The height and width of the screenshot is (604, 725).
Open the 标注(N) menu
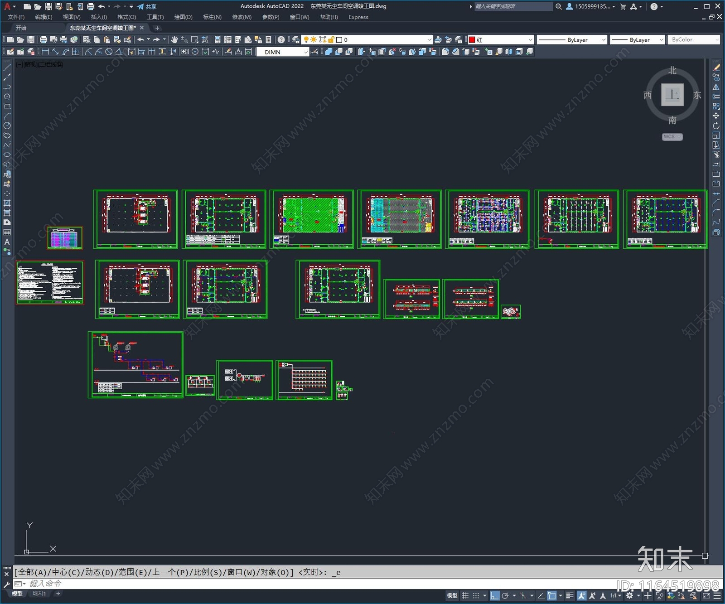[x=212, y=17]
